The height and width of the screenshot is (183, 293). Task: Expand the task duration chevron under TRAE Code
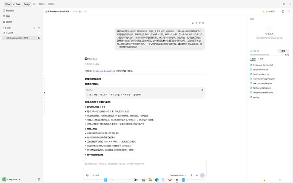[100, 64]
